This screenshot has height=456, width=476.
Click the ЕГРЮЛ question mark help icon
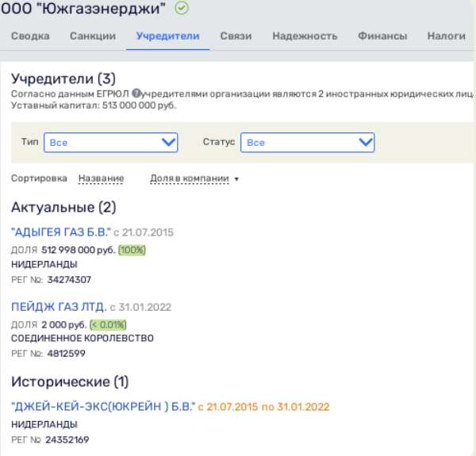136,94
